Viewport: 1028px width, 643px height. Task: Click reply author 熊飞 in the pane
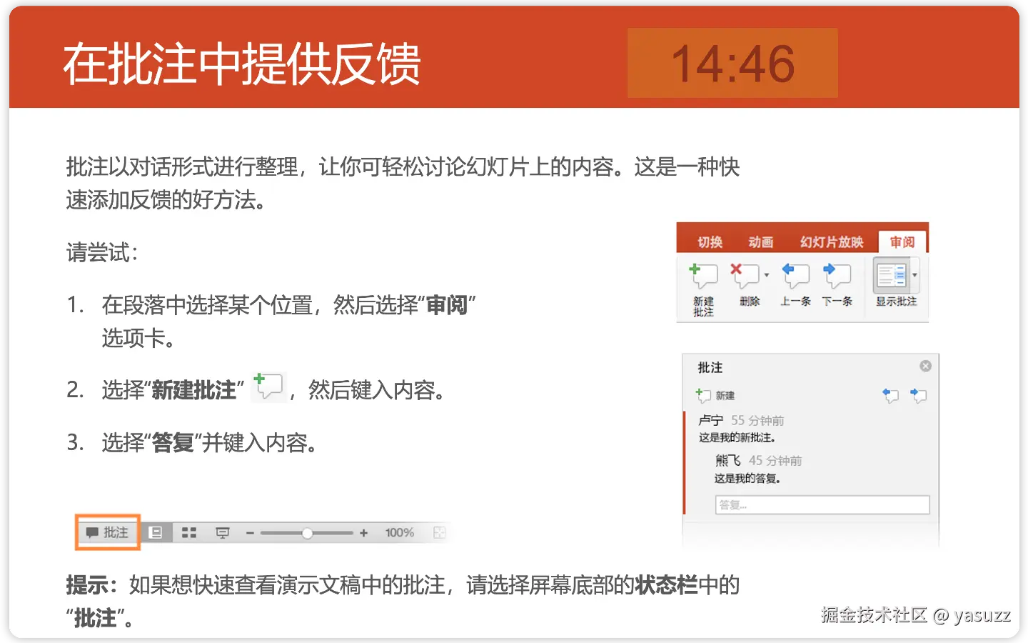click(728, 460)
